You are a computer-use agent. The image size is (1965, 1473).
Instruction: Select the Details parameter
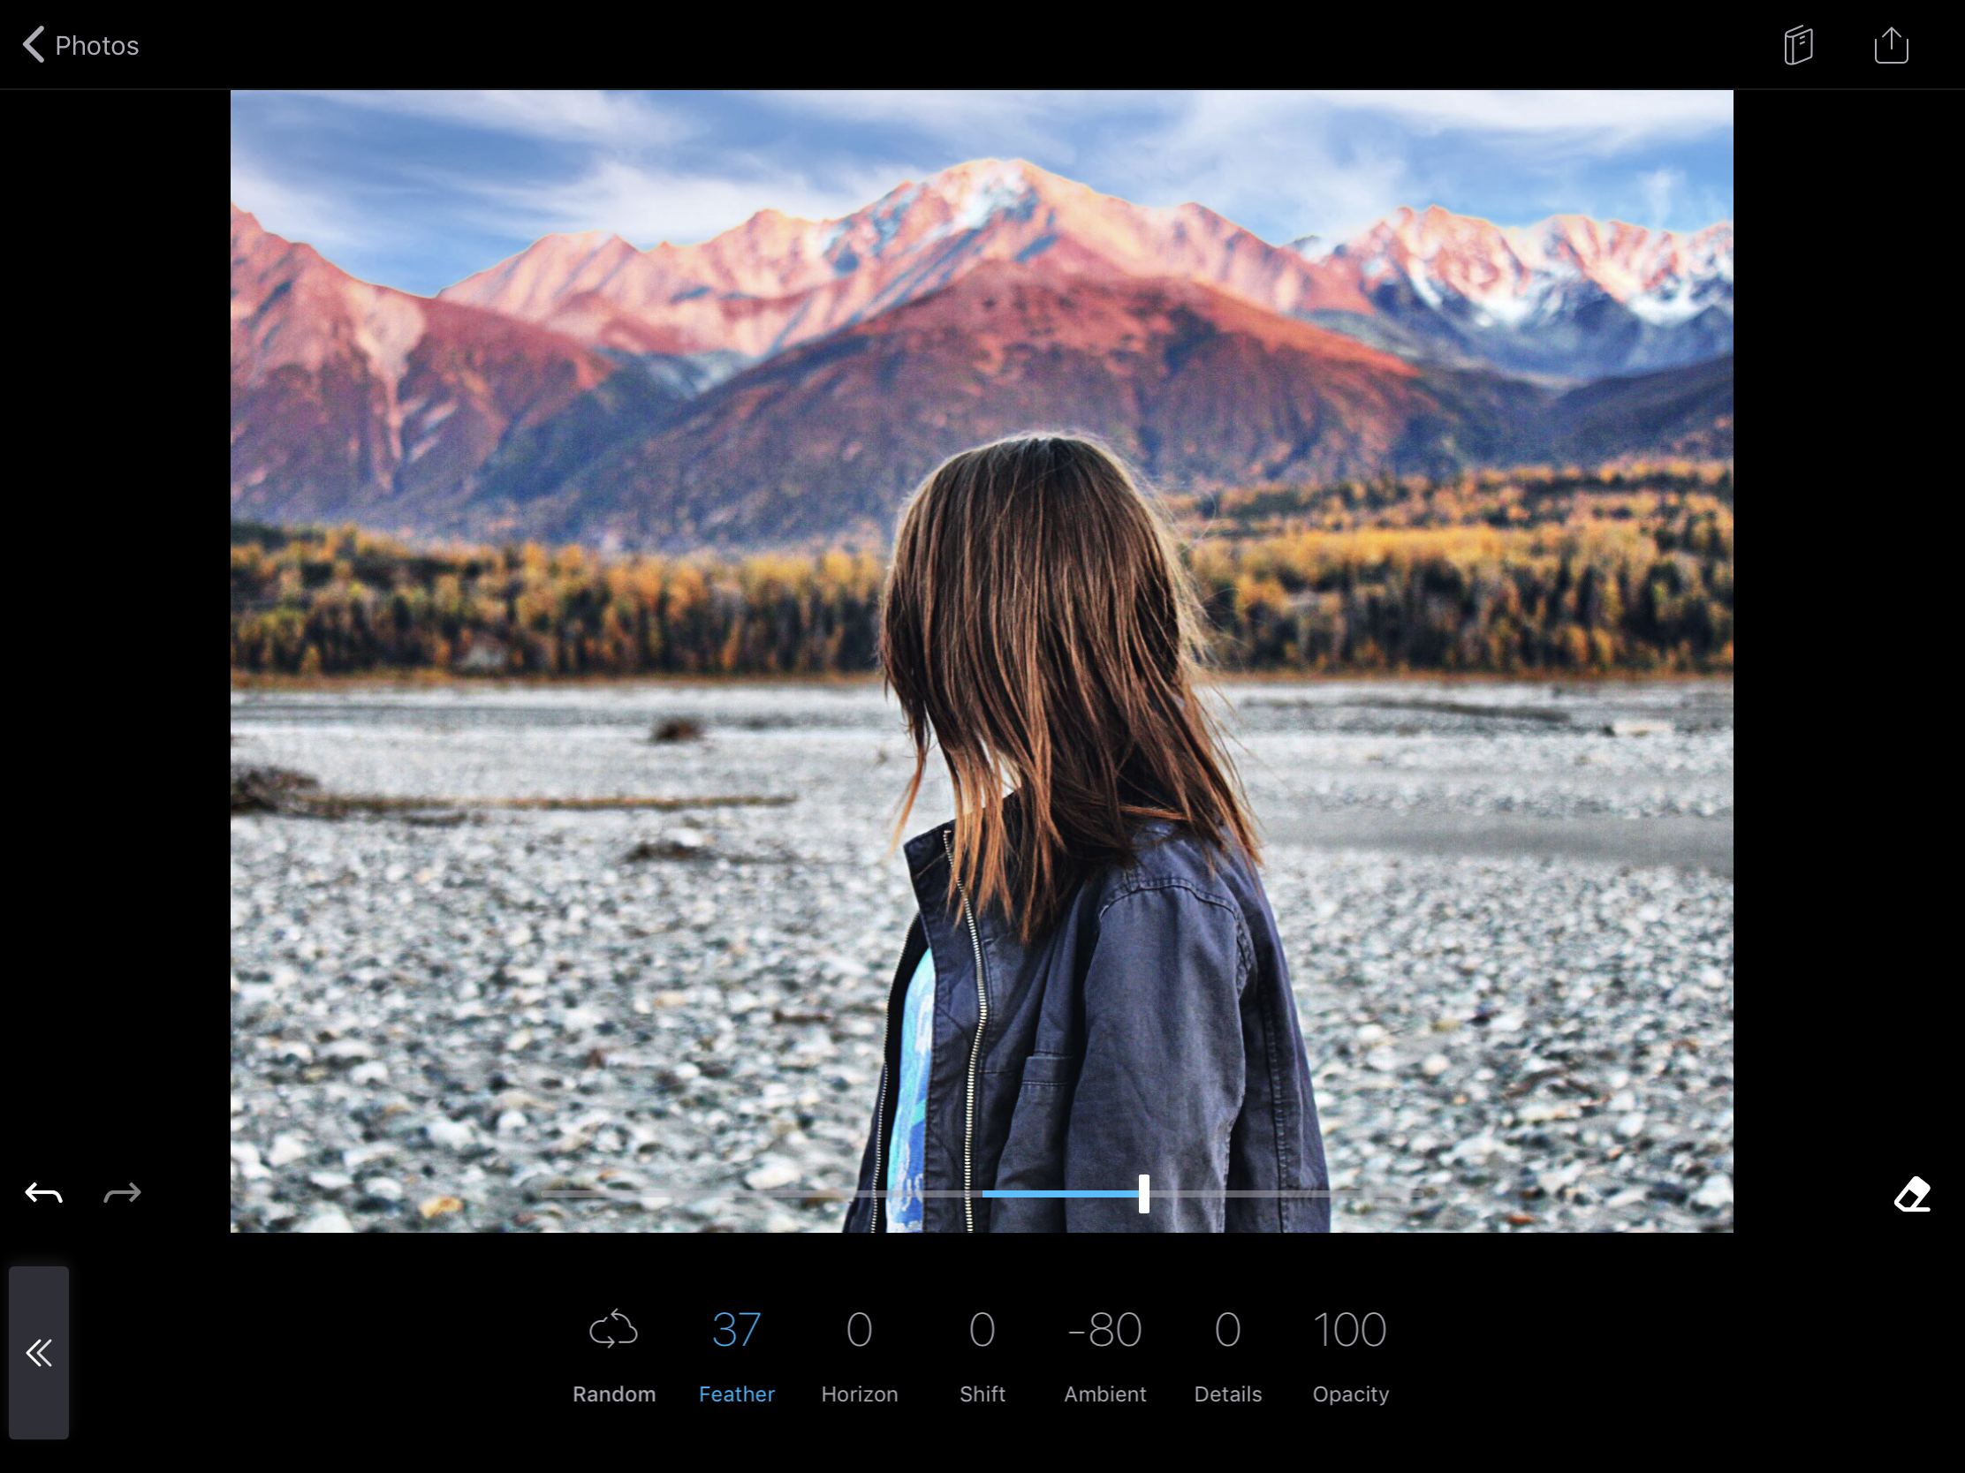pyautogui.click(x=1226, y=1394)
